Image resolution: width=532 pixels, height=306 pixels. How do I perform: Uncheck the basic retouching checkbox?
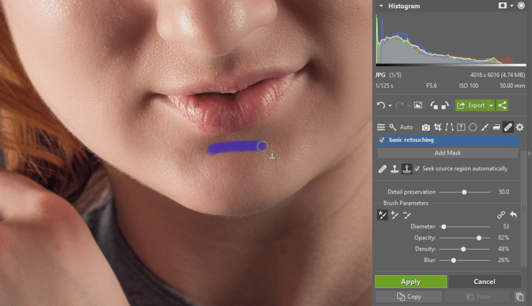click(x=382, y=140)
